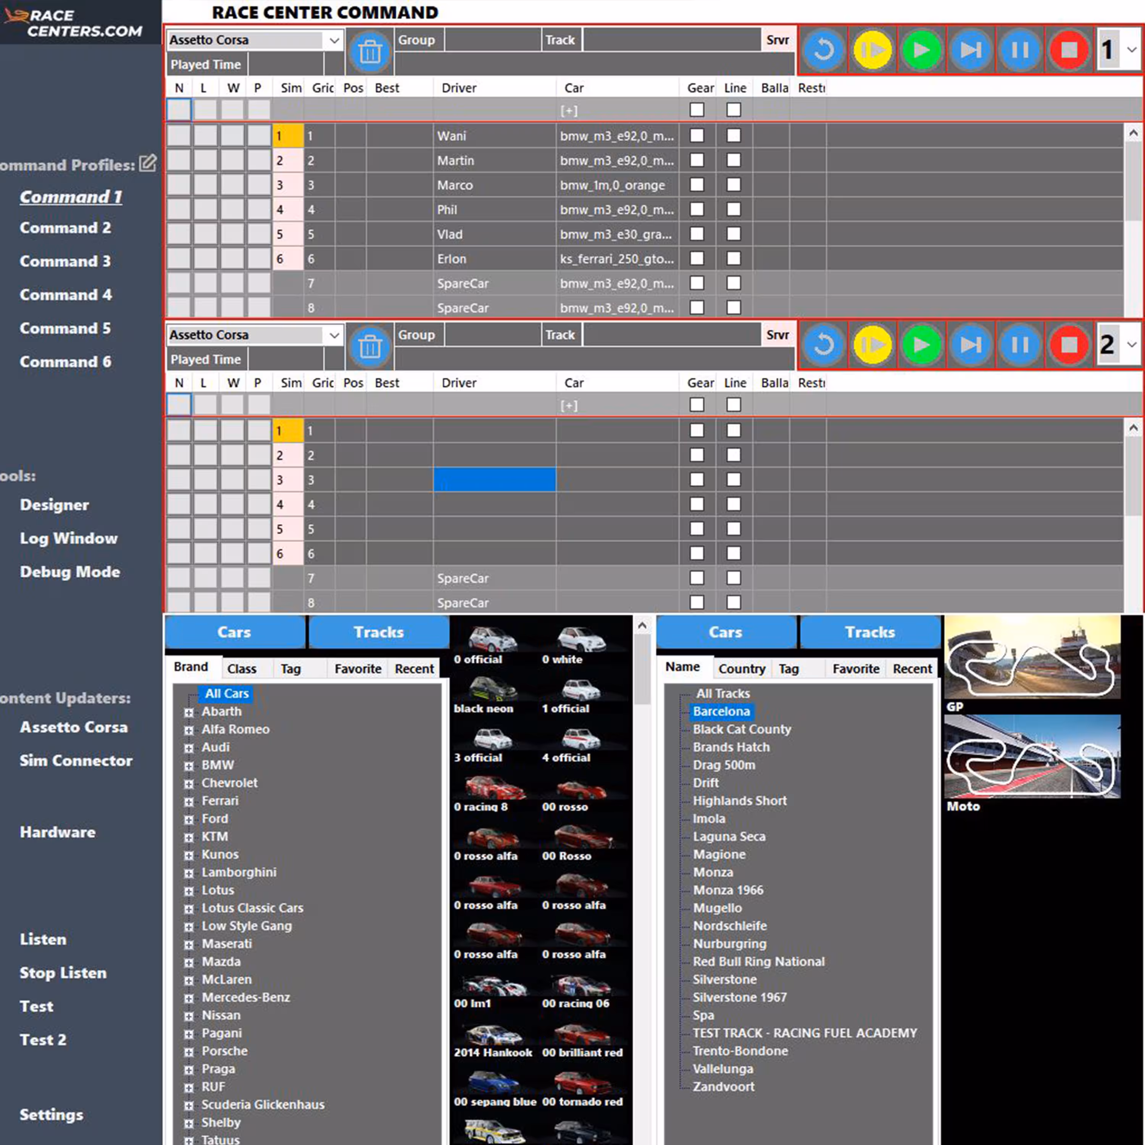Expand the Porsche brand node
The image size is (1145, 1145).
189,1052
